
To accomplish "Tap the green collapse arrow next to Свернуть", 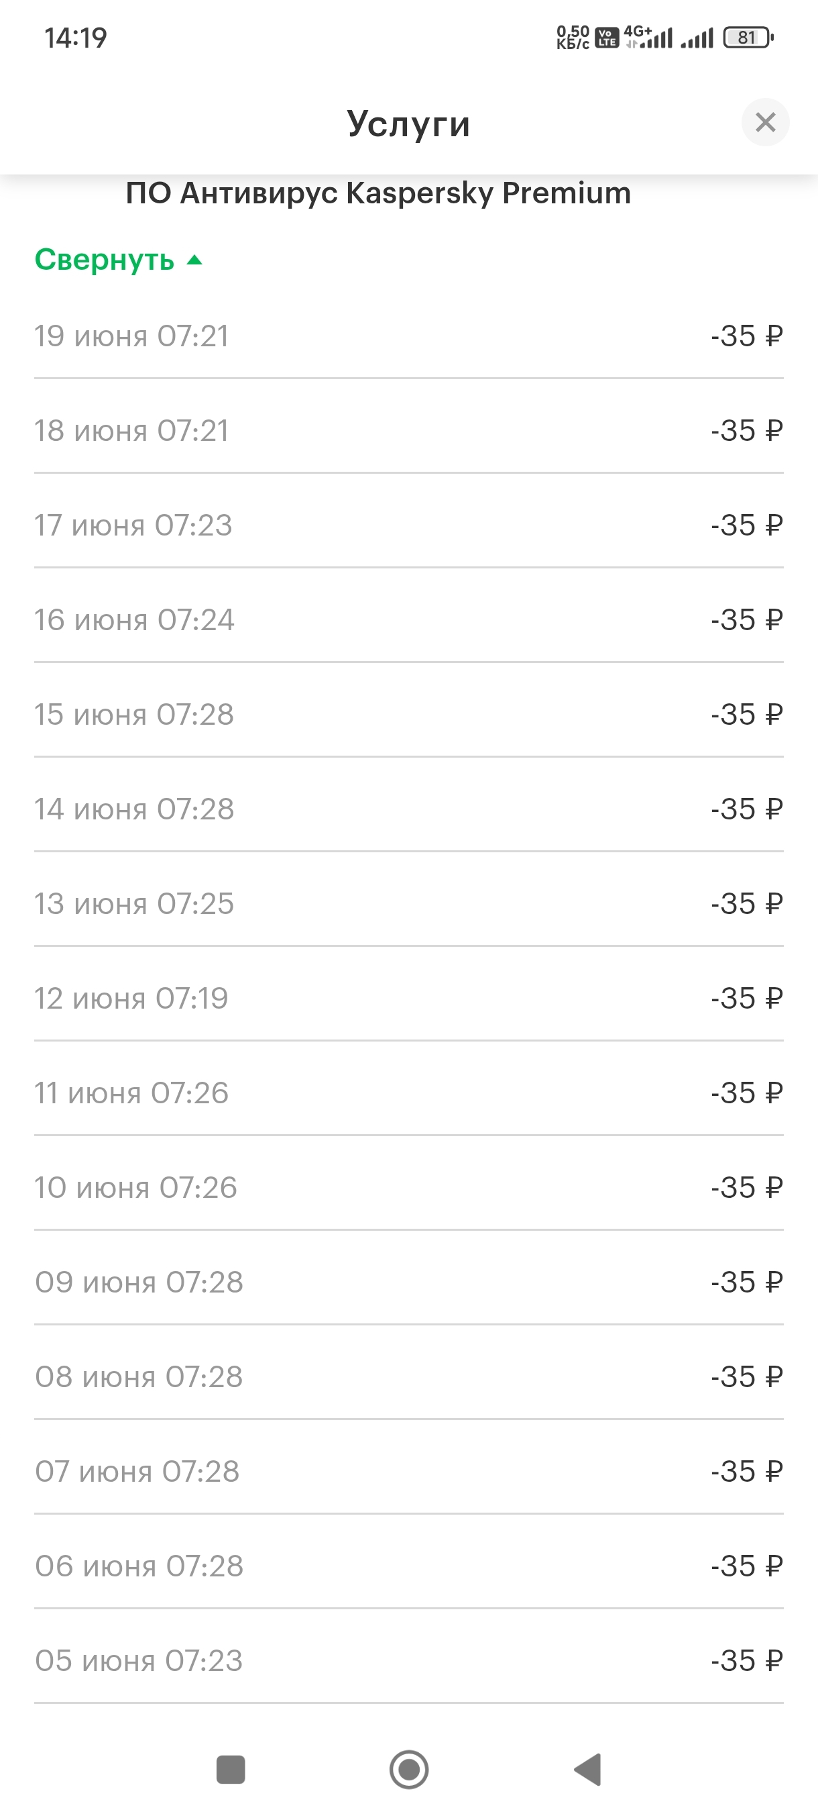I will point(194,260).
